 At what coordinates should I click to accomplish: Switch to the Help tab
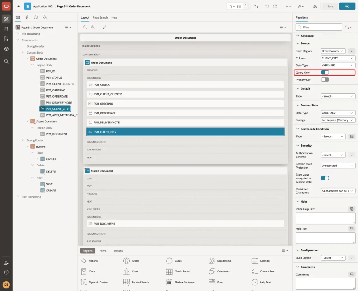pyautogui.click(x=114, y=17)
